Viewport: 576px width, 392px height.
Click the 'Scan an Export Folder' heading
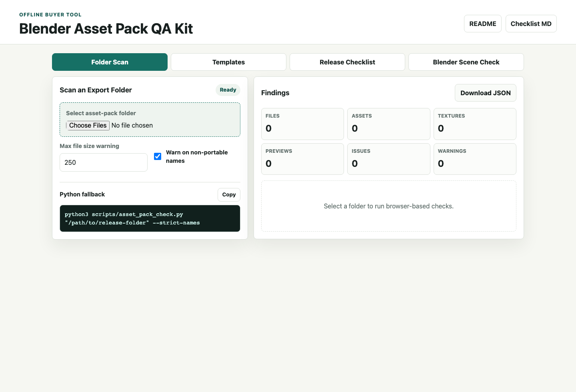tap(96, 90)
